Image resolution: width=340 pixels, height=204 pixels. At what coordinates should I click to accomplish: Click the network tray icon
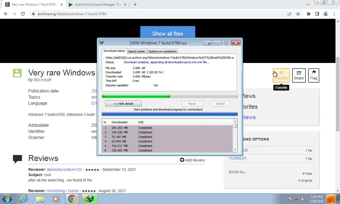[x=297, y=199]
